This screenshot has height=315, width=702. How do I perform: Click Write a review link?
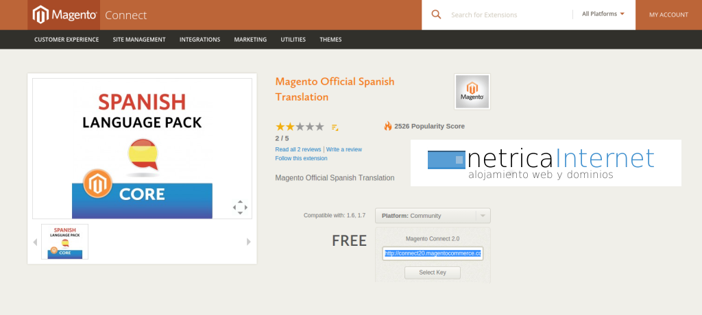(x=344, y=149)
